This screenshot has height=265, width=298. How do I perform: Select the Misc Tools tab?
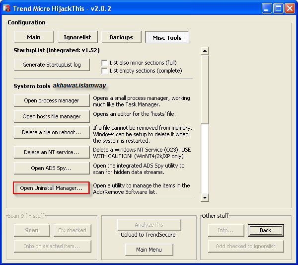[167, 37]
